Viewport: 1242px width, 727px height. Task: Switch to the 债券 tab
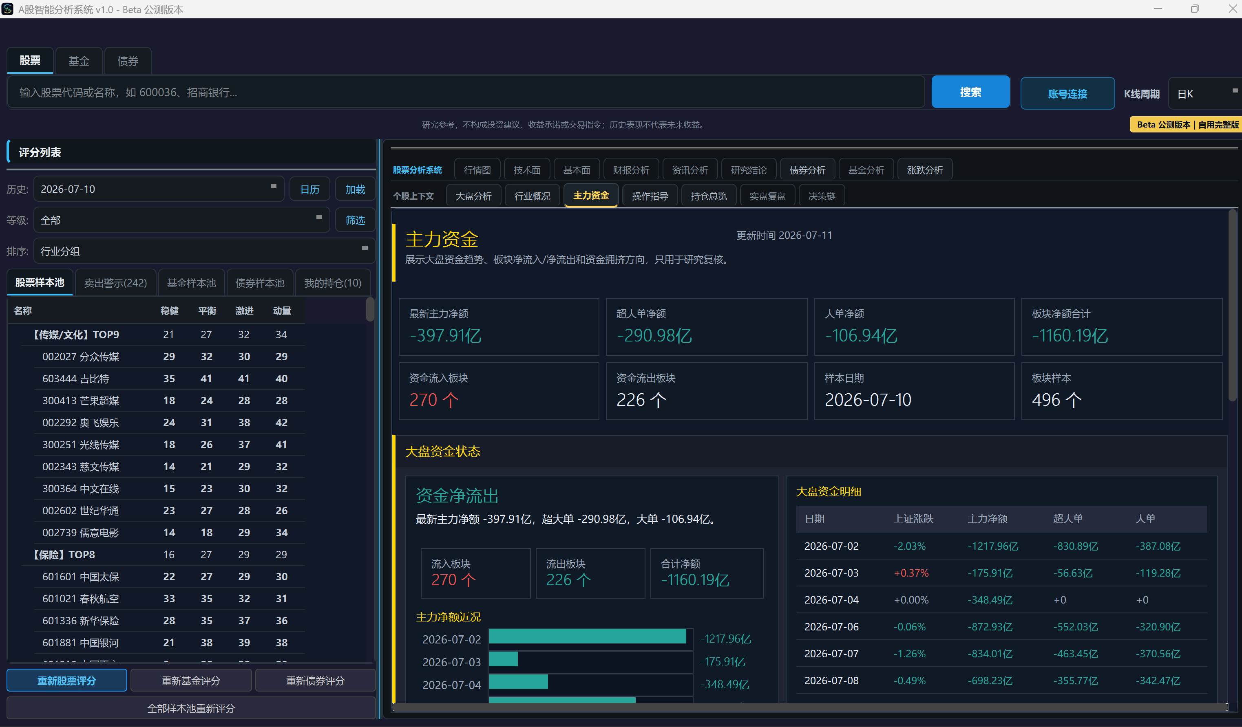pos(128,61)
